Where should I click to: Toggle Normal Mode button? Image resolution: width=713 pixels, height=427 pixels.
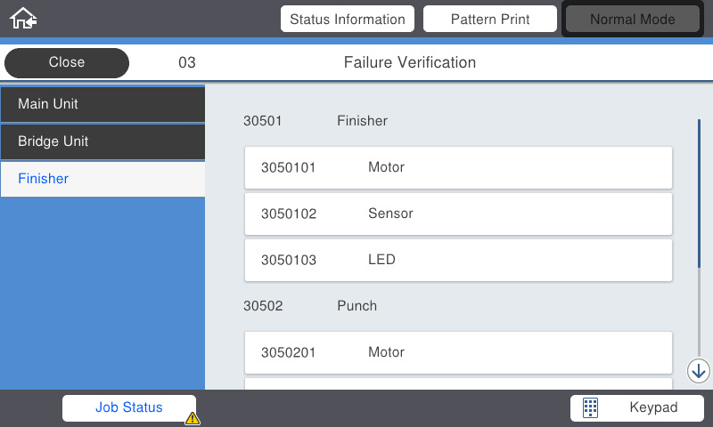click(x=633, y=19)
